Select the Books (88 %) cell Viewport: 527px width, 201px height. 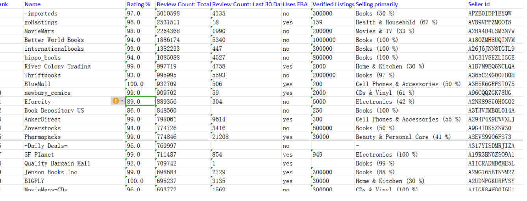(375, 172)
